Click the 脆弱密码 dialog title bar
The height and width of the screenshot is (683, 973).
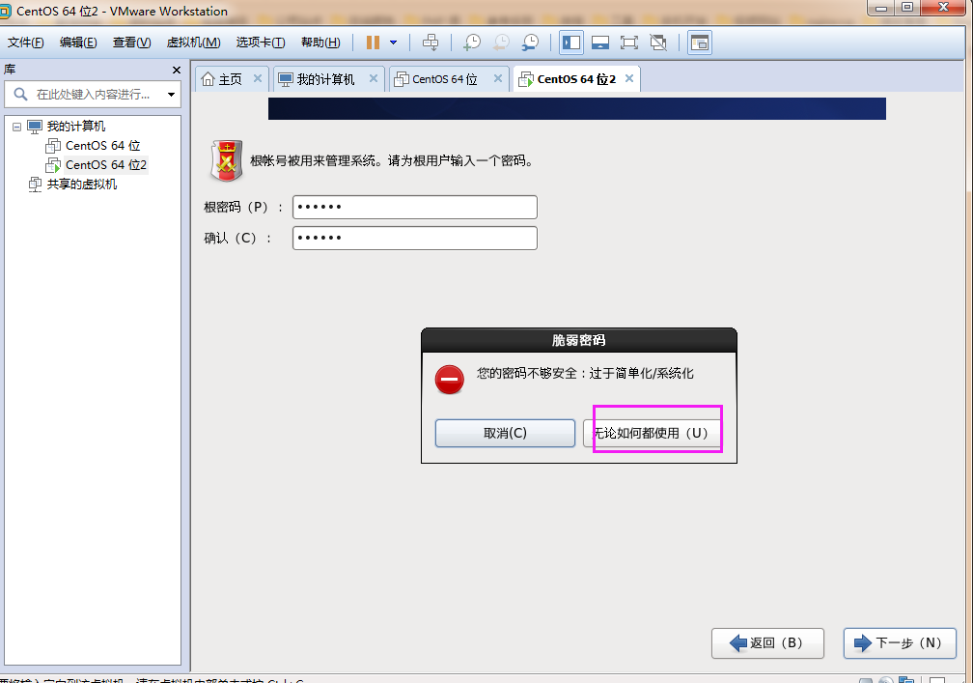point(579,340)
